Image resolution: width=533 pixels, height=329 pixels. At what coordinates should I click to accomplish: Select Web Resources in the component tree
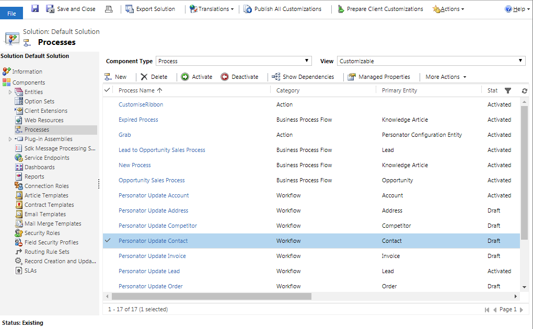(x=43, y=120)
